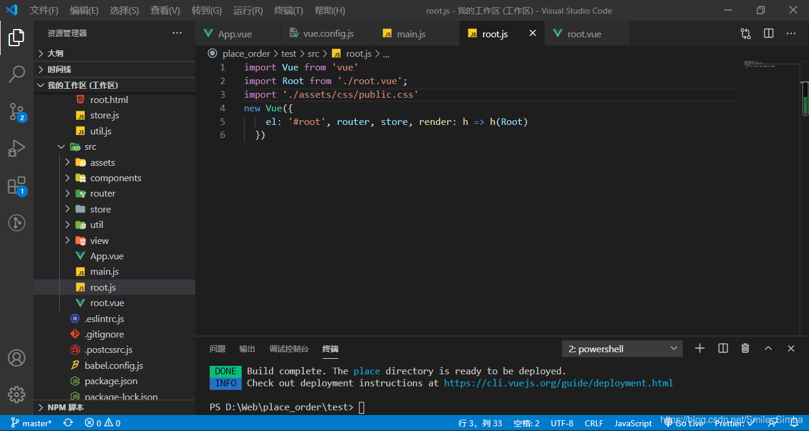Click the VS Code logo icon in title bar
The image size is (809, 431).
[x=12, y=10]
